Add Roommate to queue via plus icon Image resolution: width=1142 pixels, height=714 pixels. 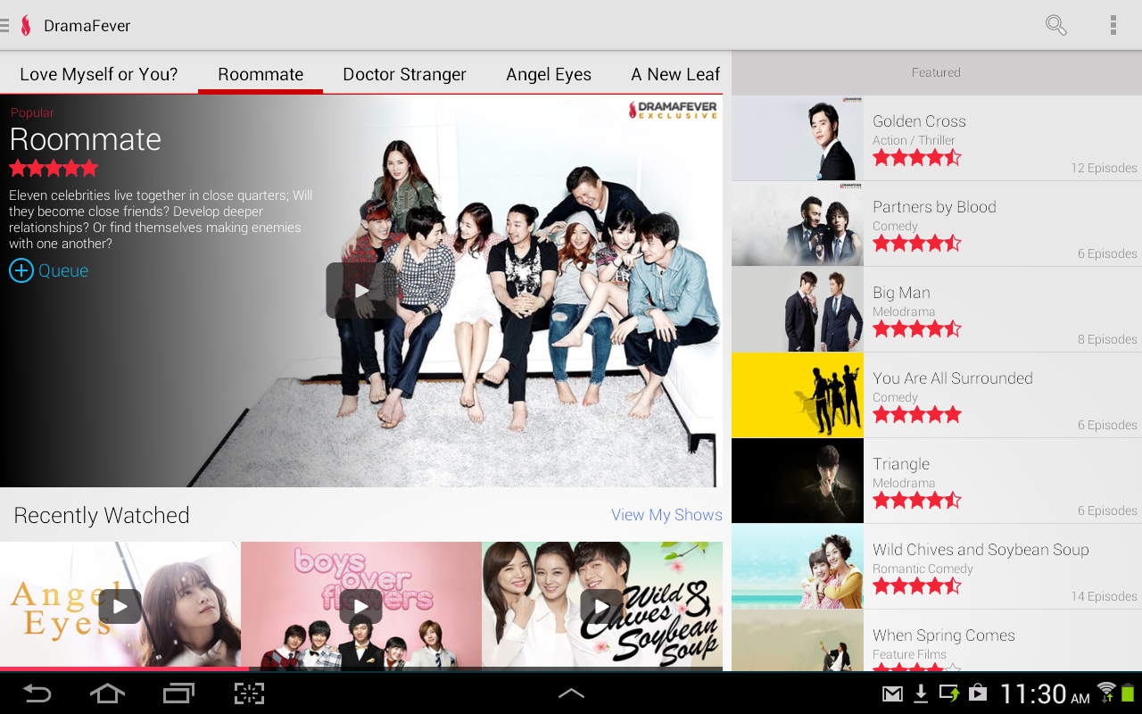click(x=21, y=270)
